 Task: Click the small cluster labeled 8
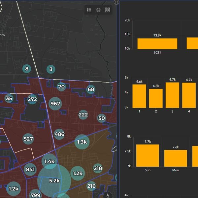click(27, 69)
